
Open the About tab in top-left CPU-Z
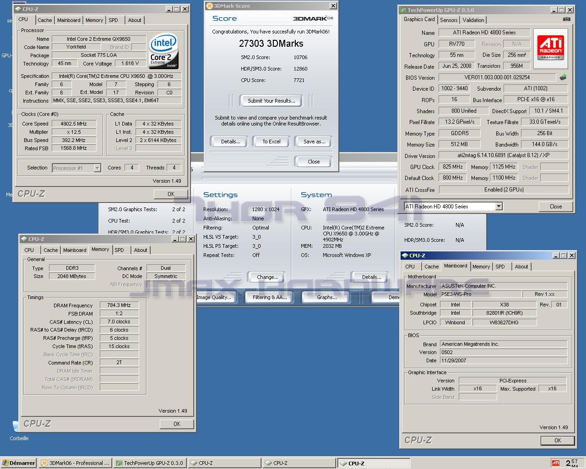(x=135, y=20)
